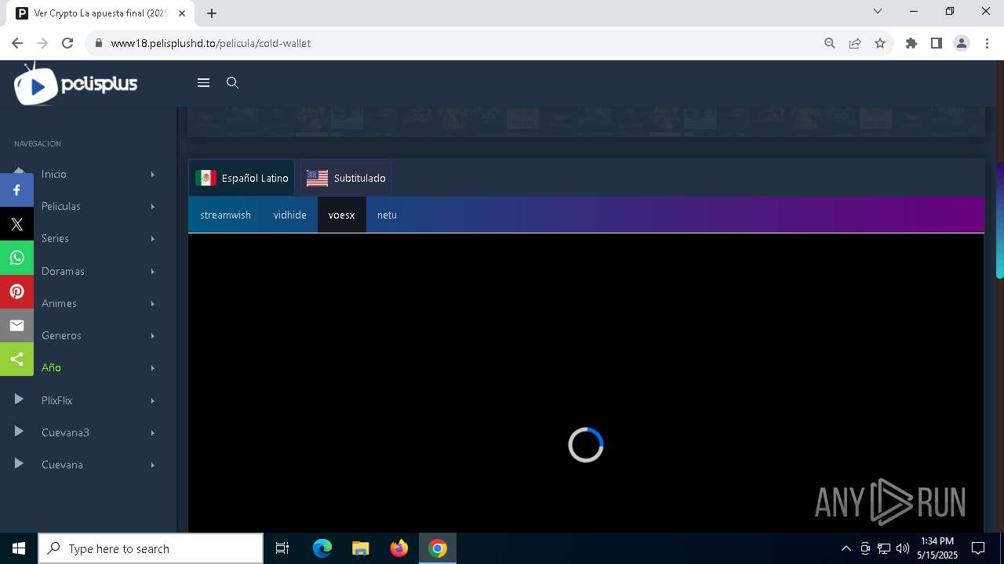Launch Firefox from taskbar
Viewport: 1004px width, 564px height.
pyautogui.click(x=399, y=548)
